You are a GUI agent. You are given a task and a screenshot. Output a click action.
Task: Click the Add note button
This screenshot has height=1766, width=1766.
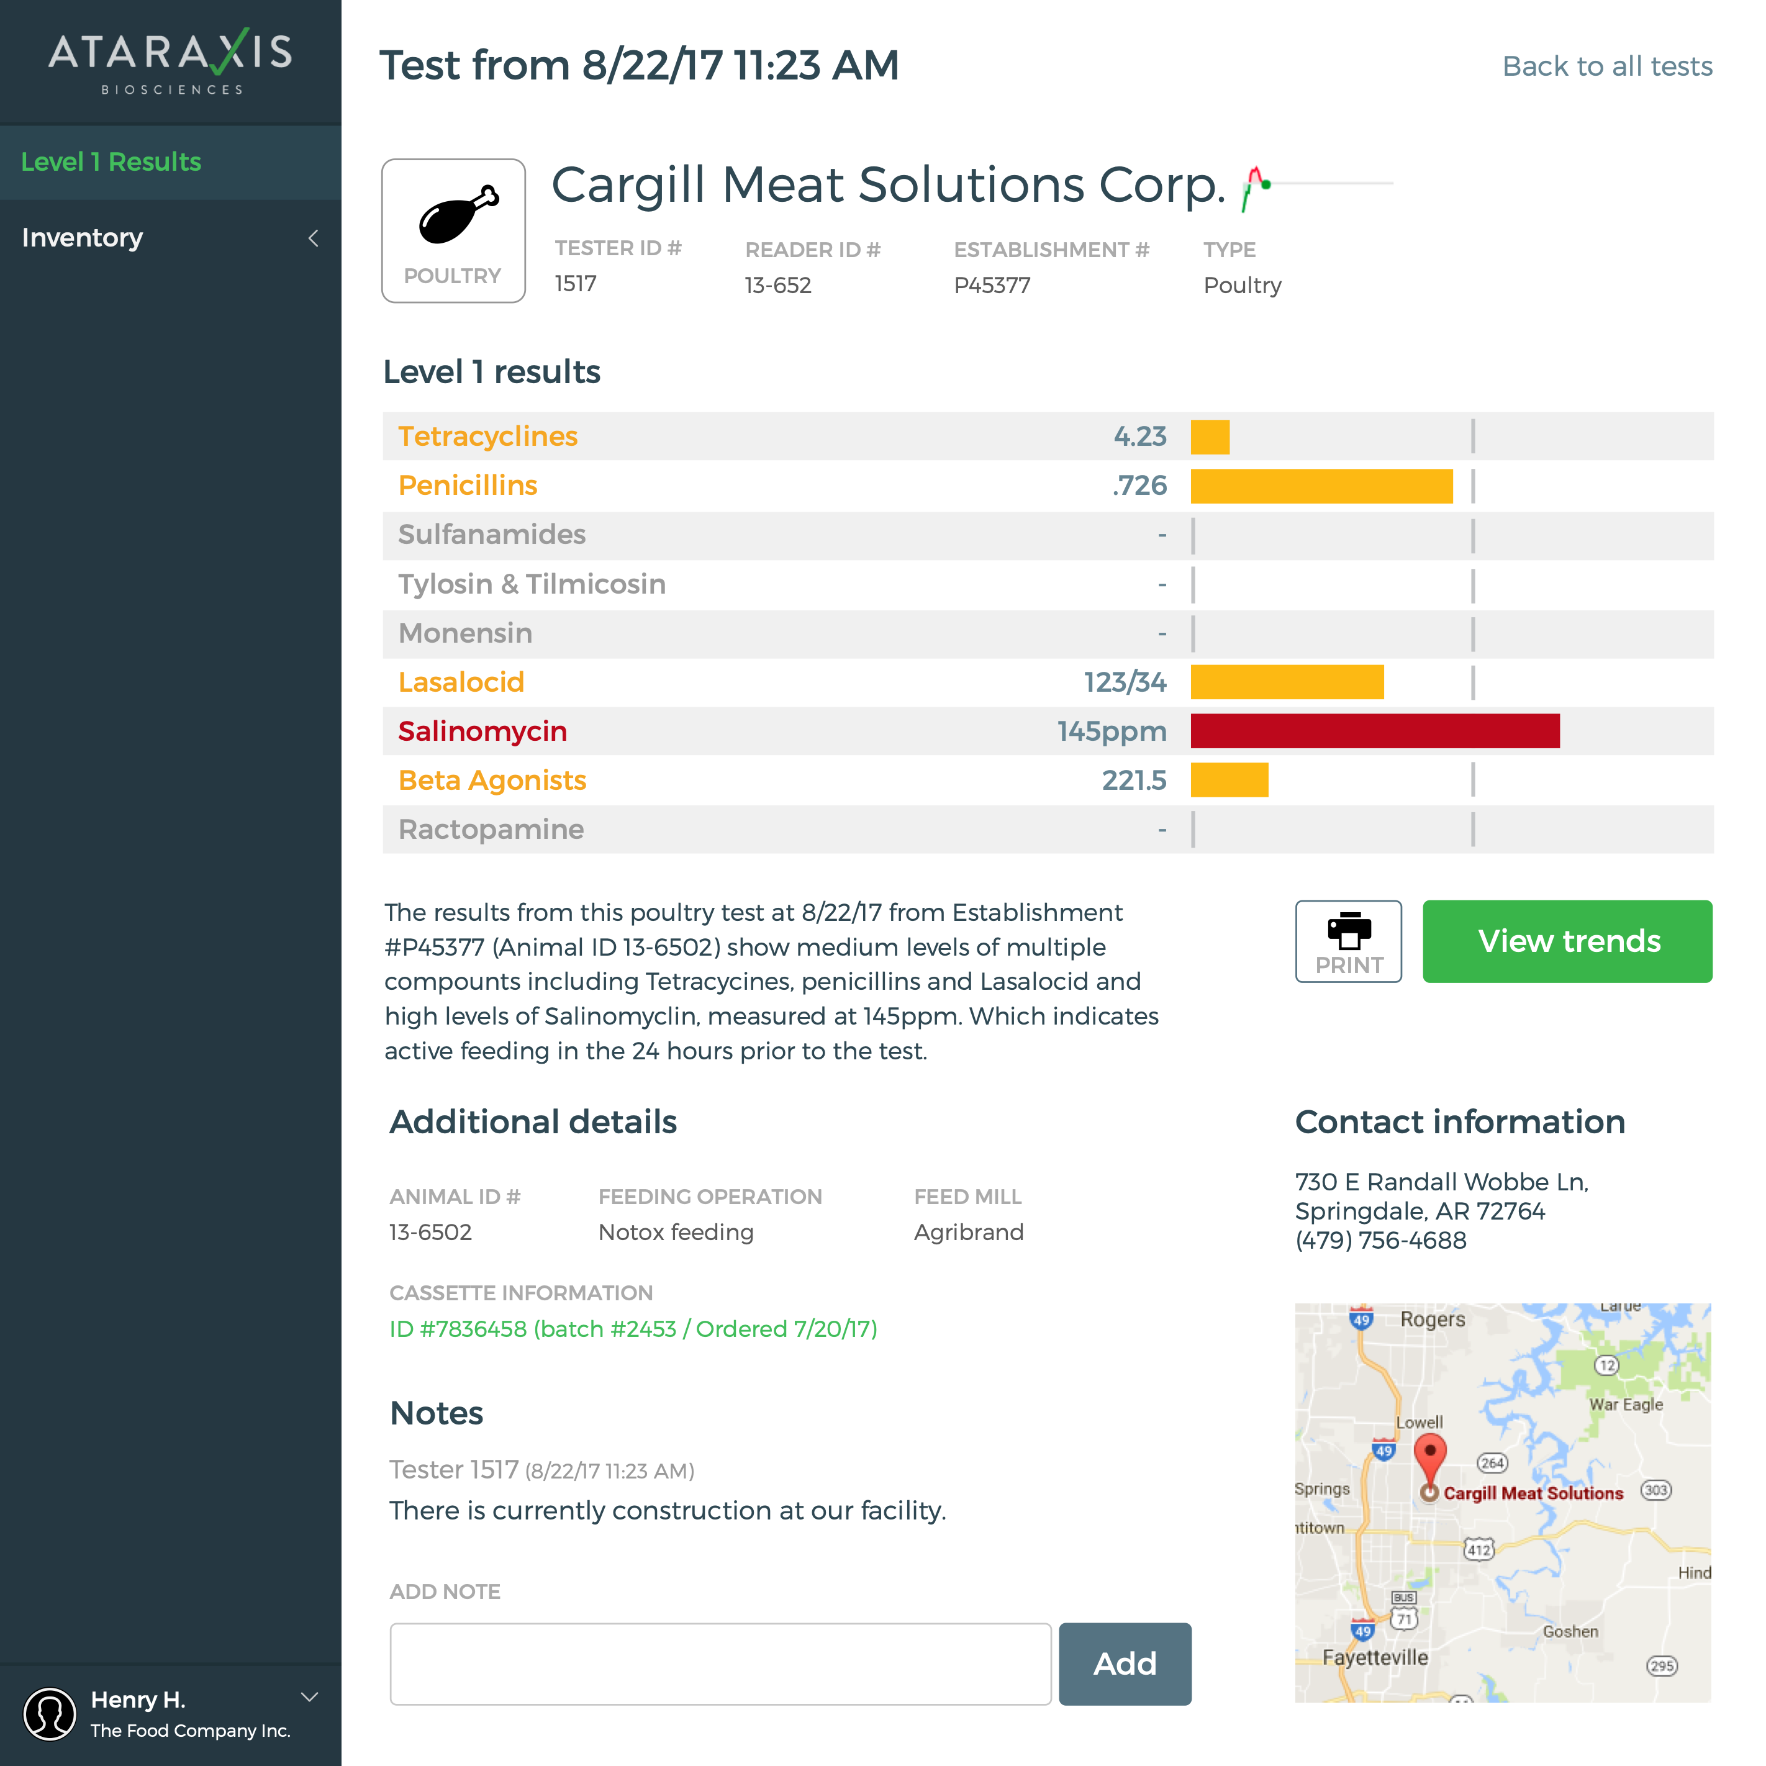click(x=1125, y=1664)
